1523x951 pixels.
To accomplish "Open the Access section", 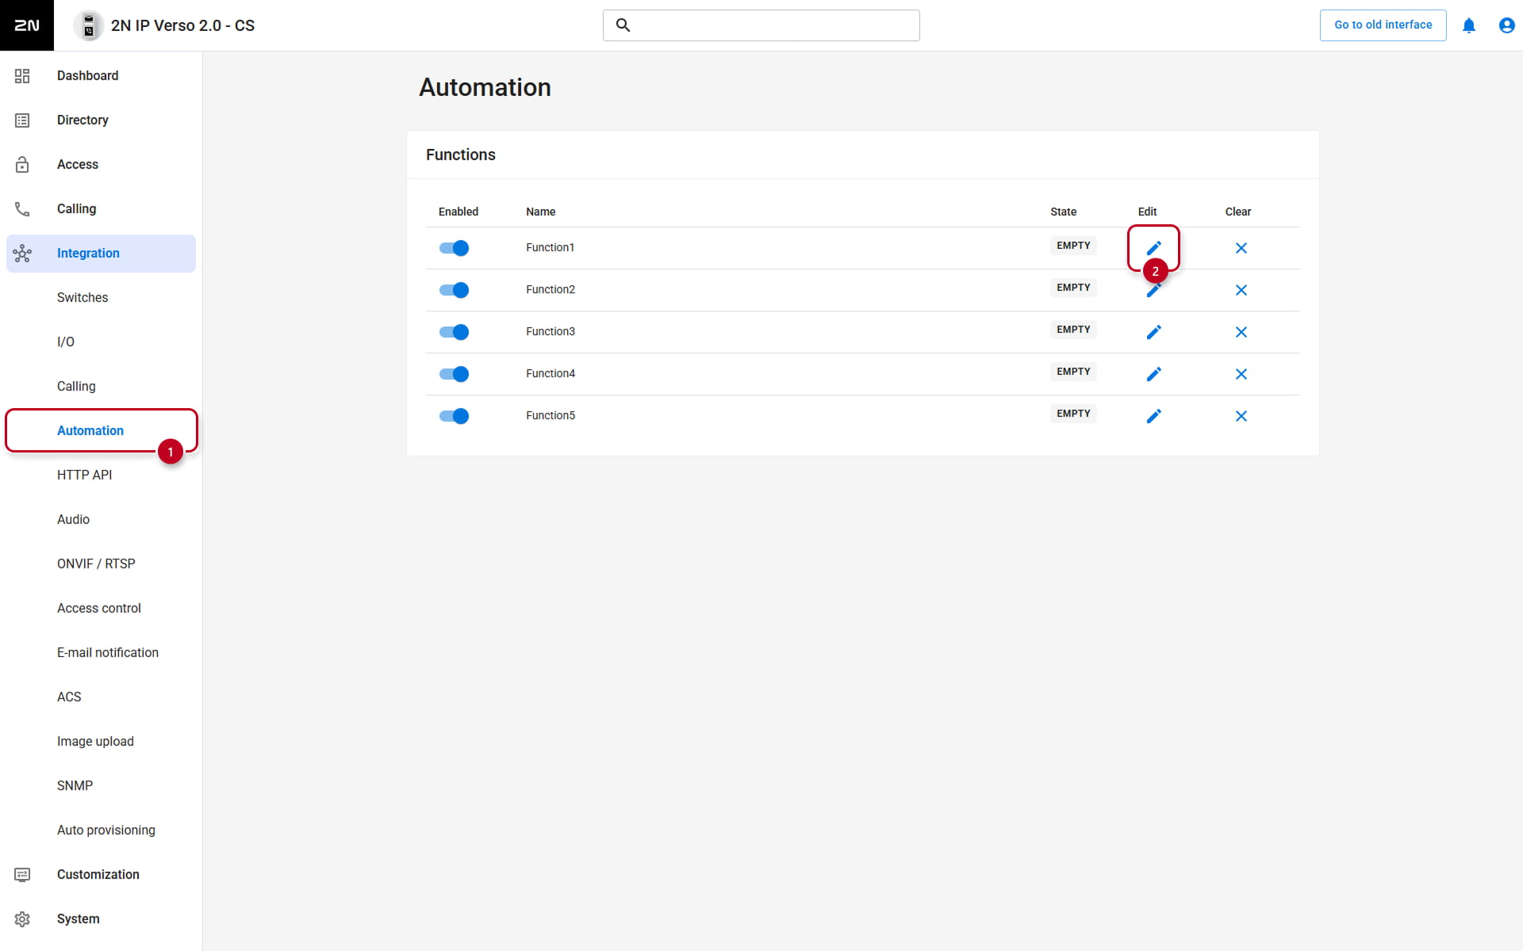I will [101, 165].
